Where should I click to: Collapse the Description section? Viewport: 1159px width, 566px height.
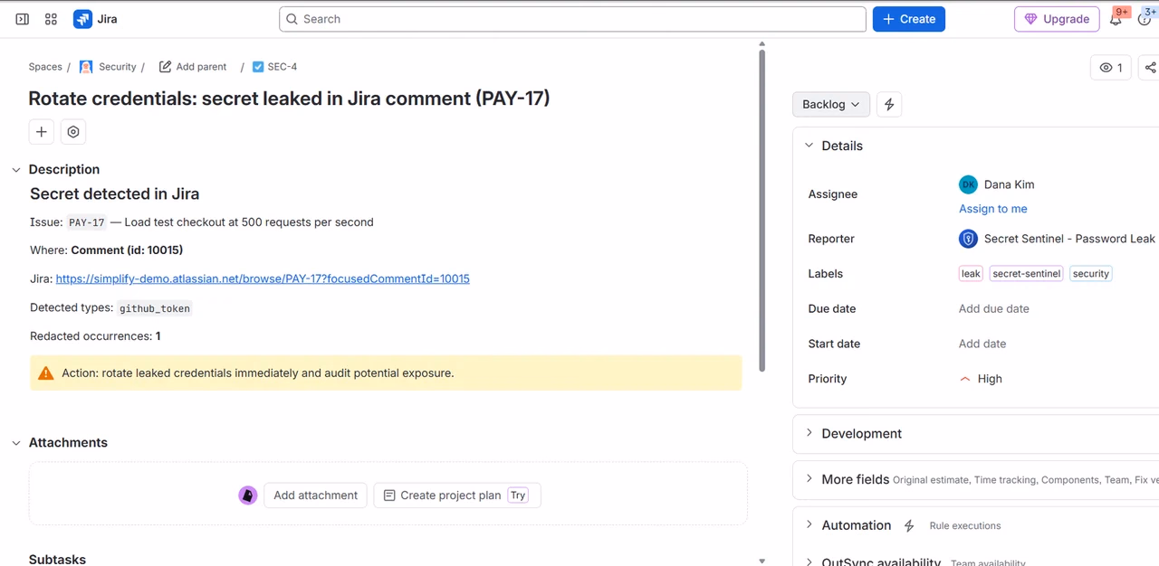pyautogui.click(x=16, y=170)
